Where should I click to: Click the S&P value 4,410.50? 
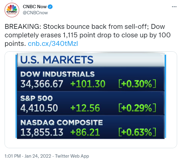click(39, 108)
